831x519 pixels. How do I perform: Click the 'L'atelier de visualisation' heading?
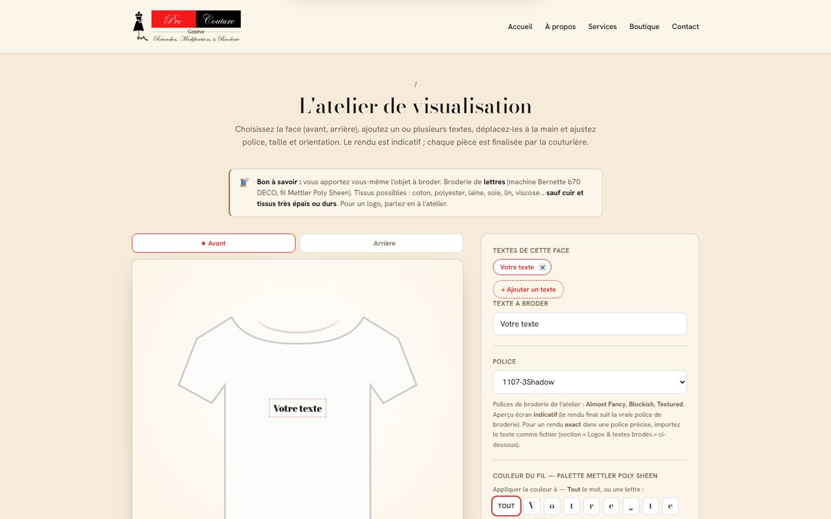click(x=415, y=106)
